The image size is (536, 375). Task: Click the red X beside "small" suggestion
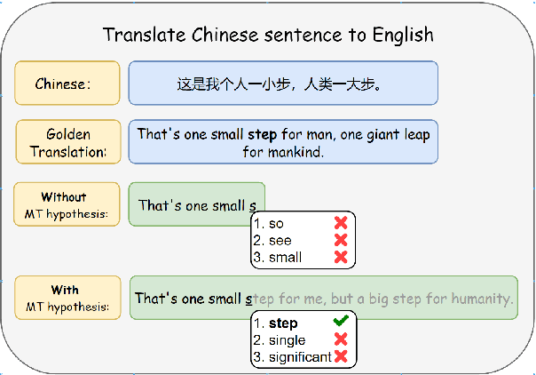click(x=340, y=258)
